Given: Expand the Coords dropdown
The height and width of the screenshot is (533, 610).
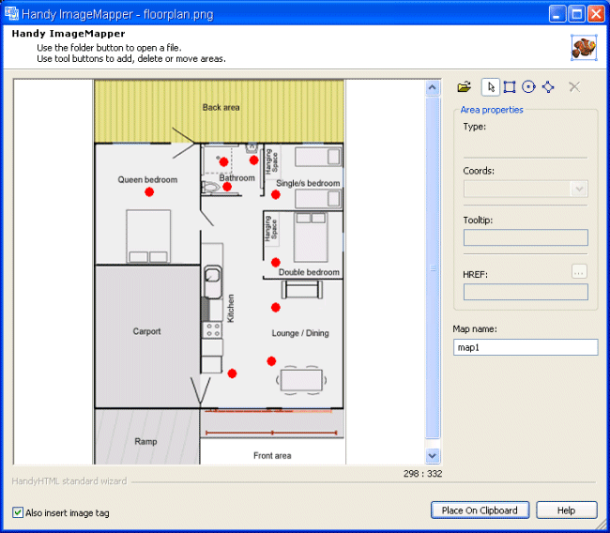Looking at the screenshot, I should [x=579, y=189].
